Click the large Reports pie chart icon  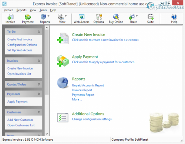63,83
